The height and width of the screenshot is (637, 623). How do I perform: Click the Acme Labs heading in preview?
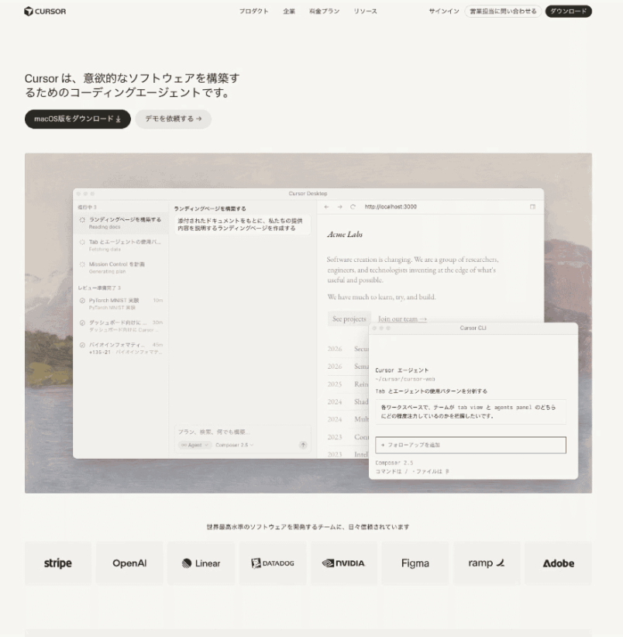click(345, 234)
